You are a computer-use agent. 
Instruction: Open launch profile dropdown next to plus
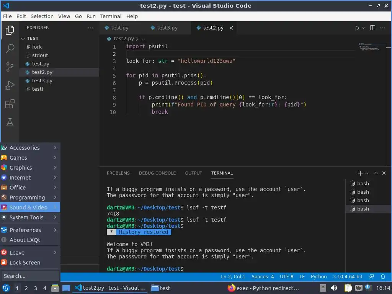click(367, 173)
